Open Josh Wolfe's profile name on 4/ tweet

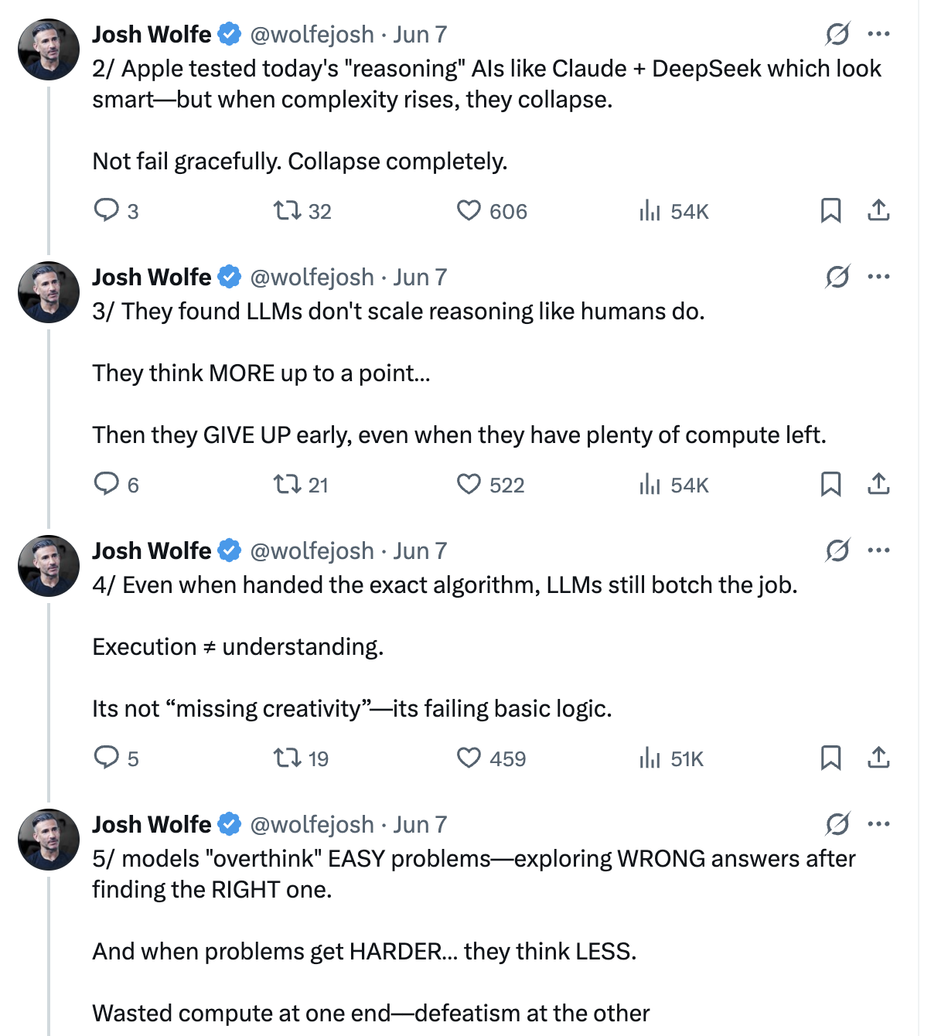[152, 550]
